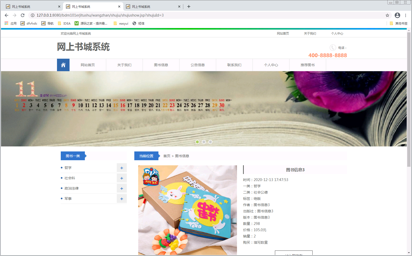
Task: Open 推荐图书 in main navigation
Action: (308, 65)
